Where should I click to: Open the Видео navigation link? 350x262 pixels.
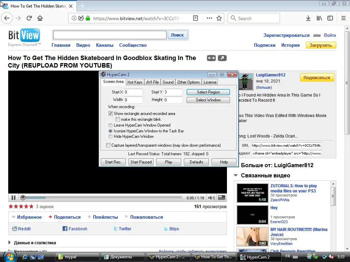click(x=83, y=45)
